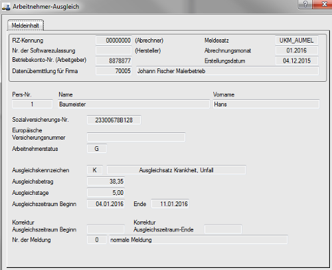The image size is (332, 270).
Task: Click the Sozialversicherungs-Nr. field
Action: 114,120
